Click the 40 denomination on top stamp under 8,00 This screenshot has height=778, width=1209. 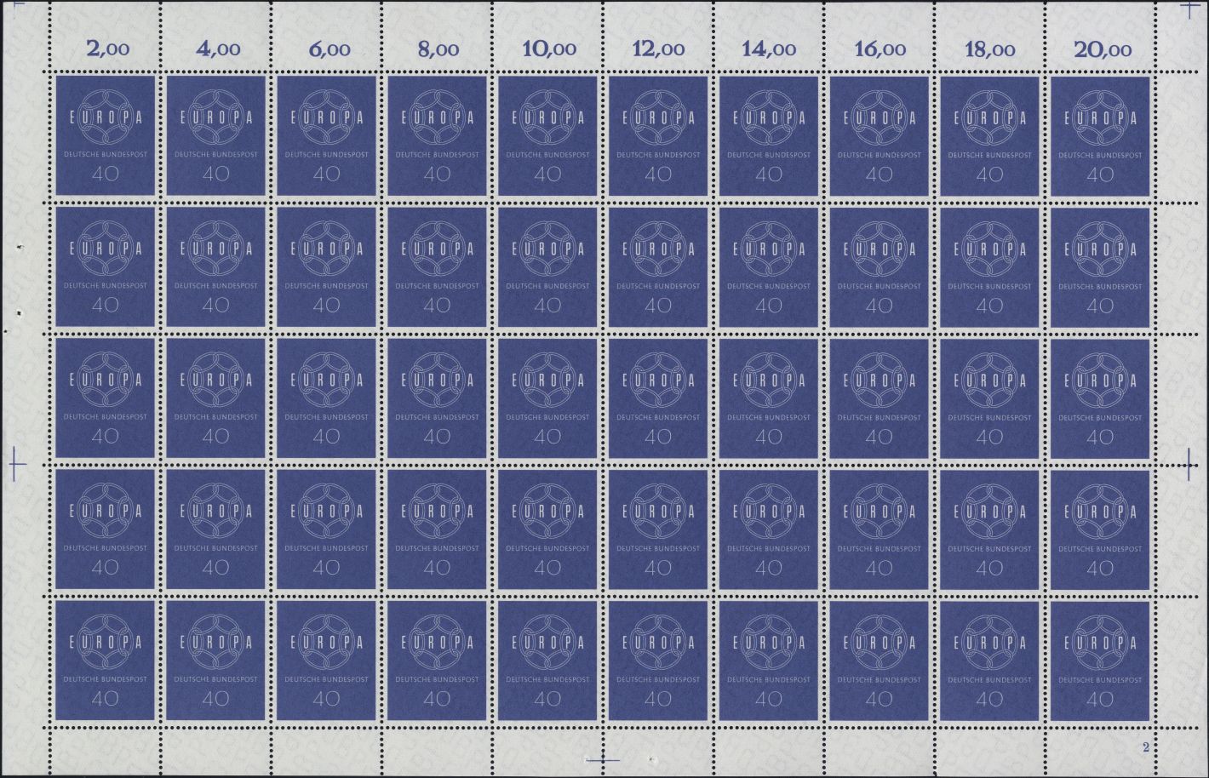pos(437,174)
